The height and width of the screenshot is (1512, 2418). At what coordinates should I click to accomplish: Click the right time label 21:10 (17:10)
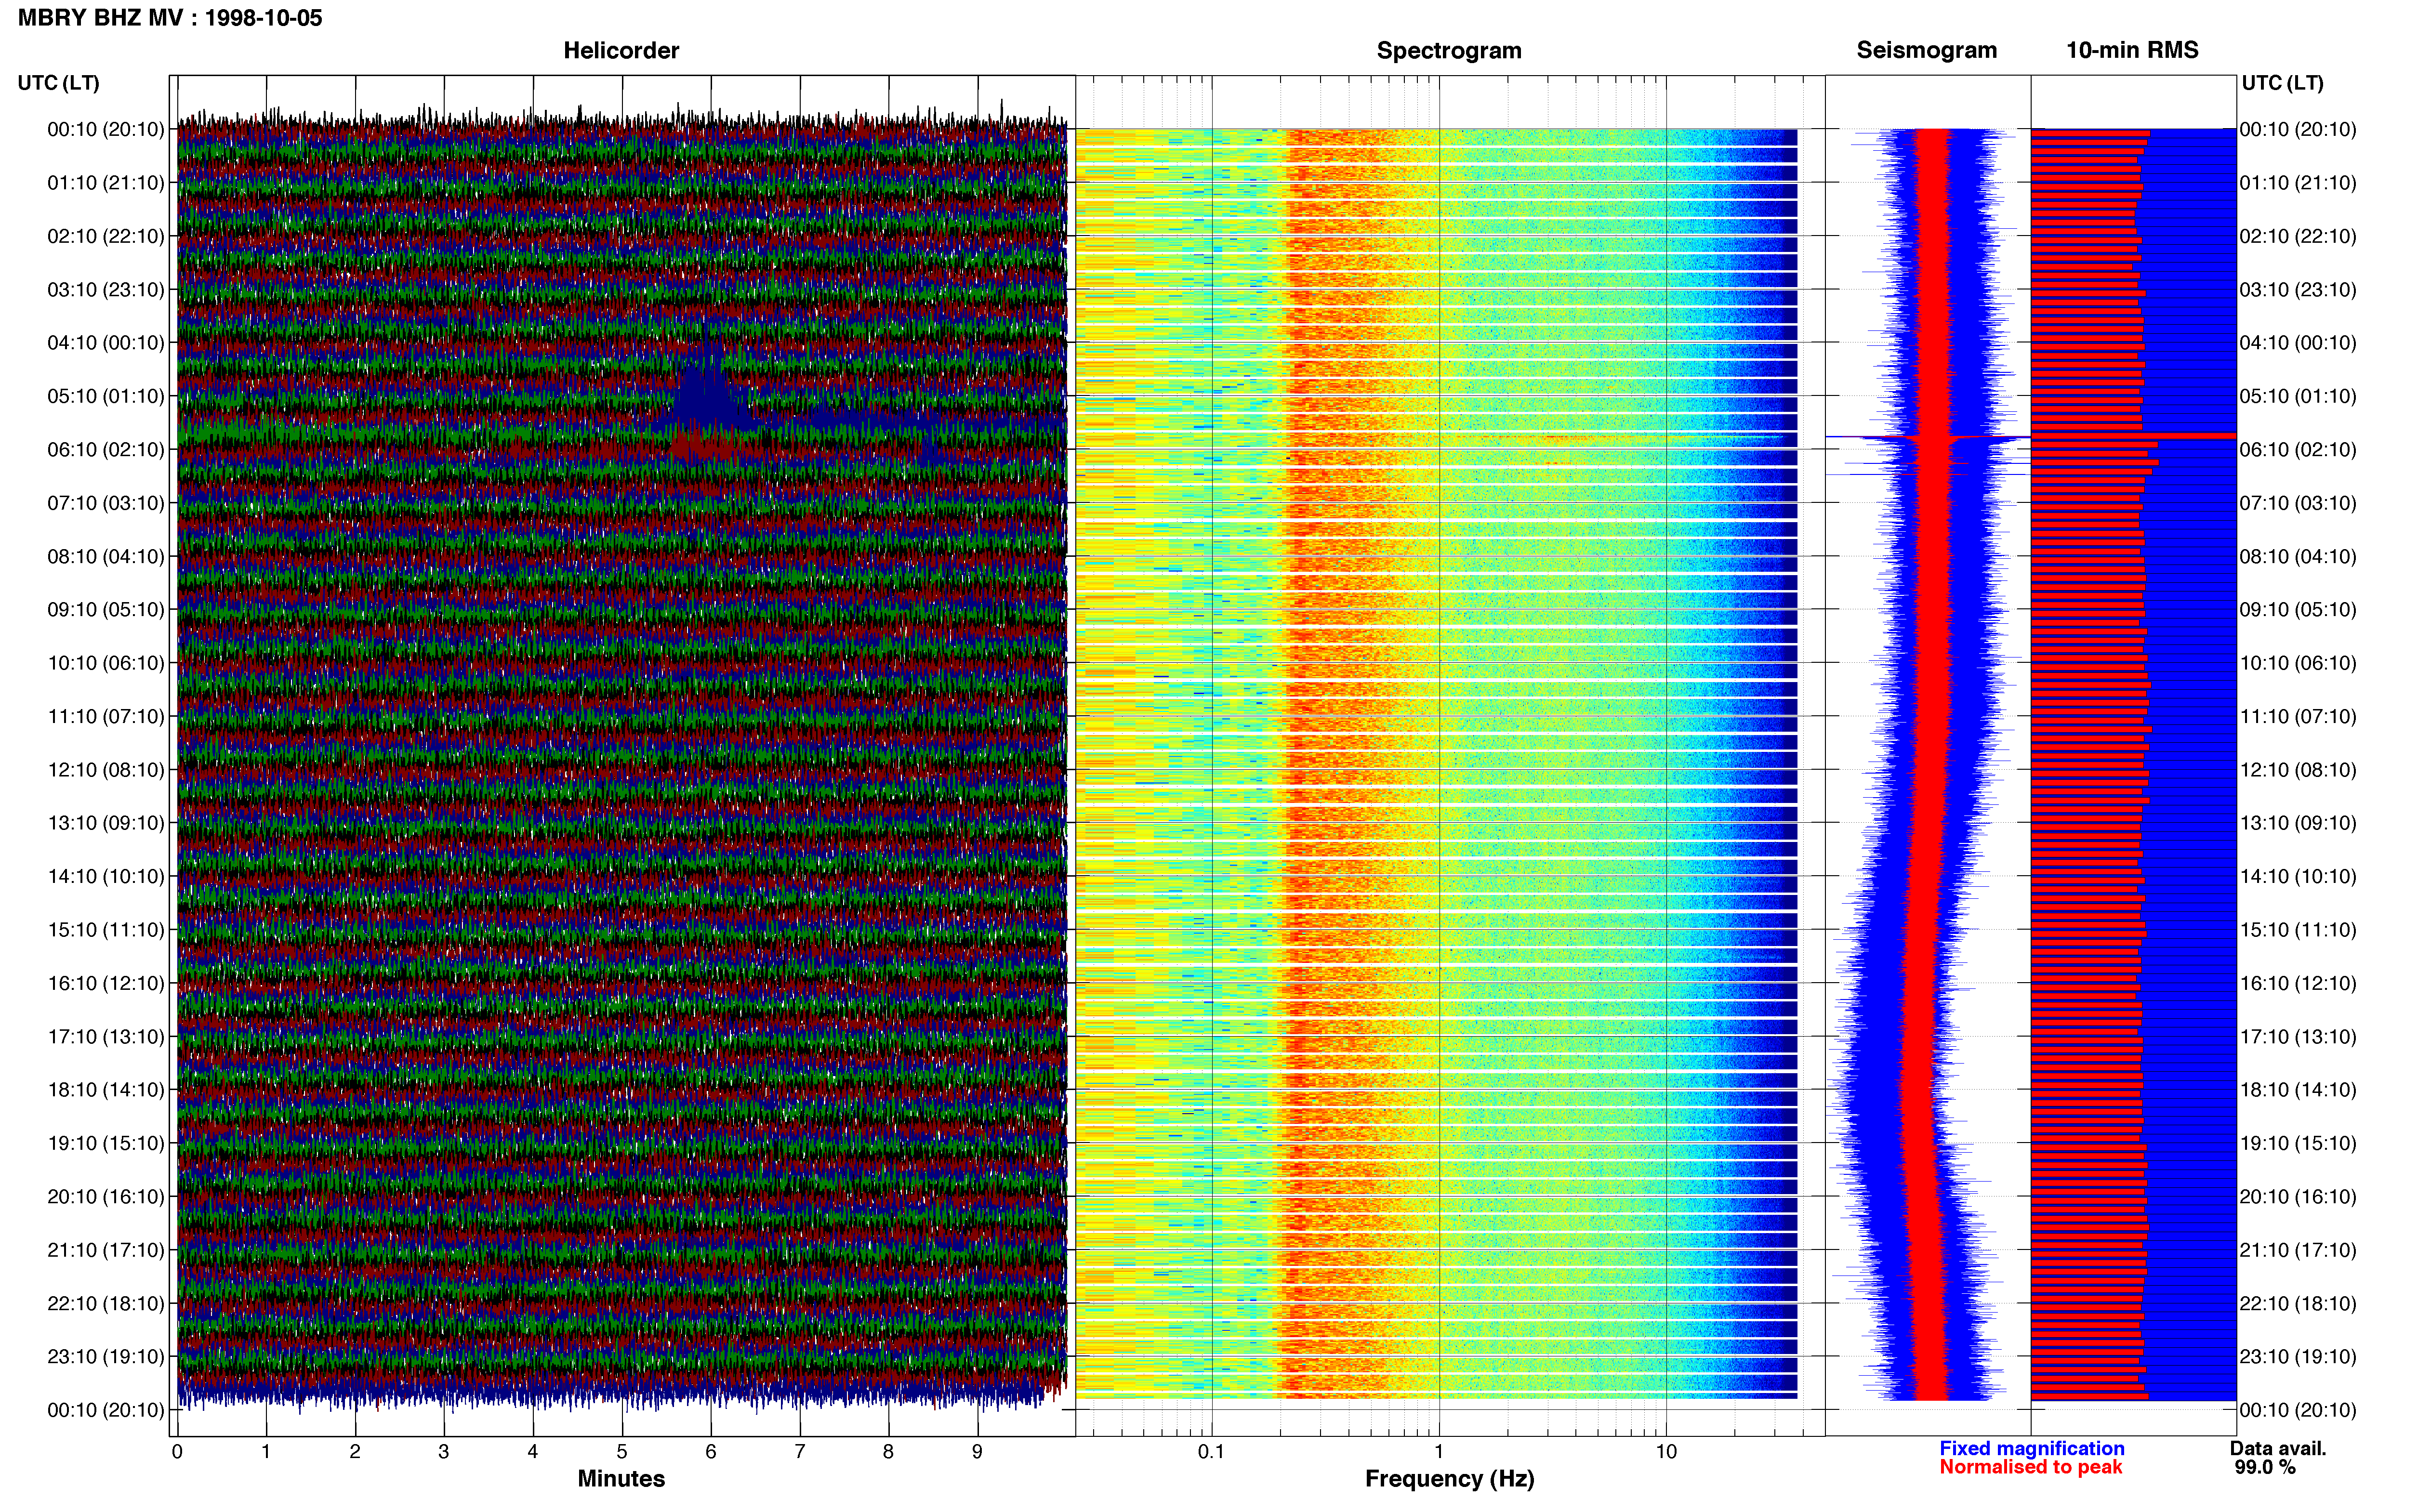(x=2298, y=1250)
